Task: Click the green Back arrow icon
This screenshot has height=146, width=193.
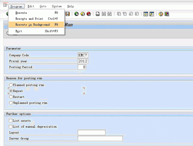Action: (x=77, y=14)
